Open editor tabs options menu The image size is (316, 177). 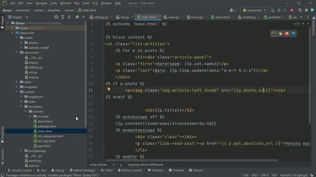point(308,17)
